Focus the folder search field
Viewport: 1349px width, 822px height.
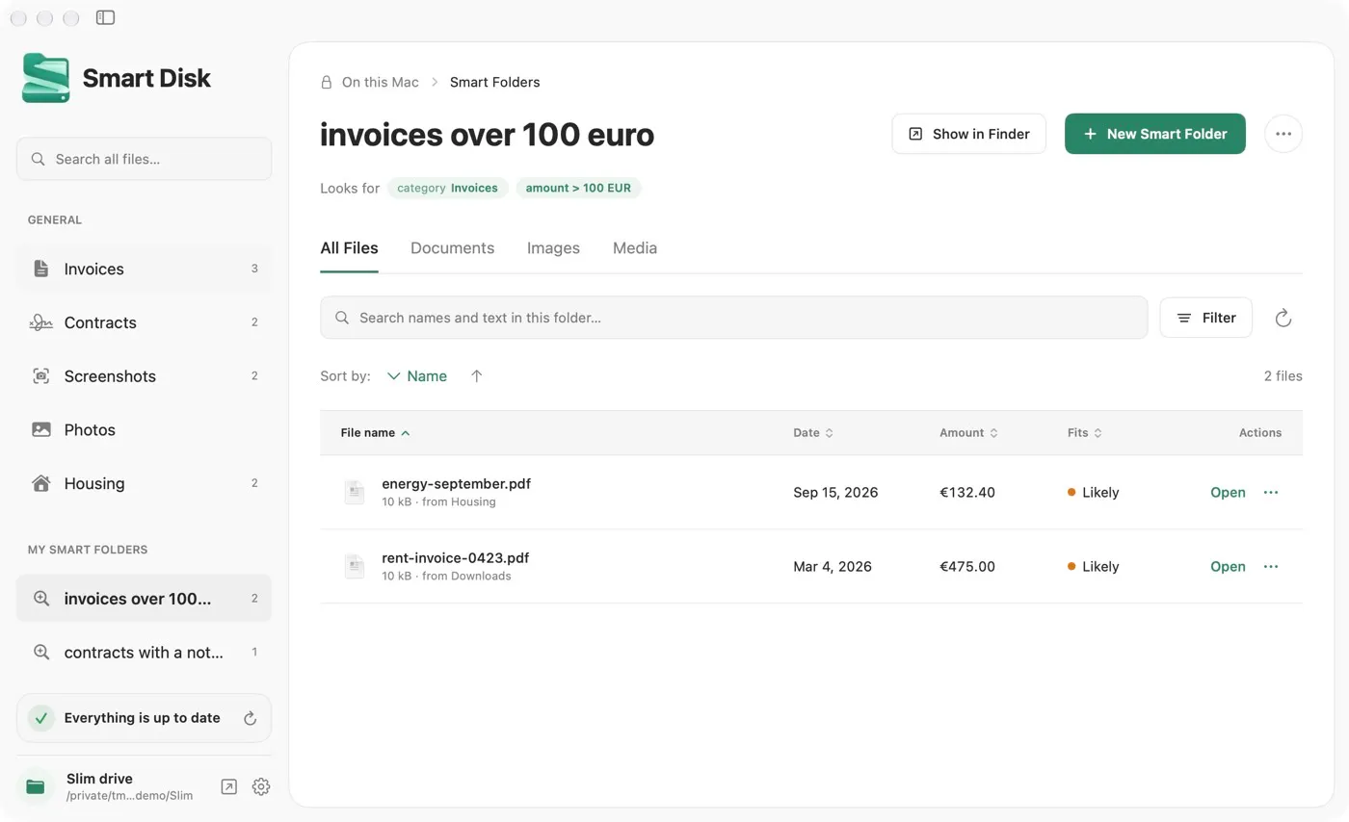coord(733,318)
